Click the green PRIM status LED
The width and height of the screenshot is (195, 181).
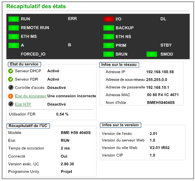click(x=109, y=45)
